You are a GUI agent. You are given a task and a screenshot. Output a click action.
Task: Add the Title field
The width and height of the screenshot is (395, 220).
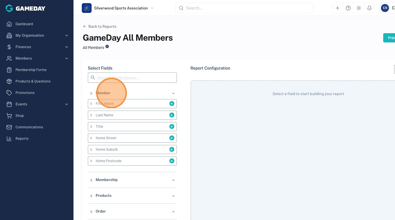[x=172, y=127]
